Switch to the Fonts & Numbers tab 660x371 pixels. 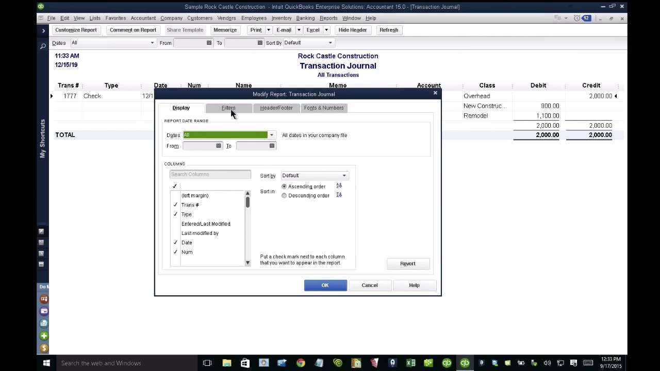(x=324, y=108)
